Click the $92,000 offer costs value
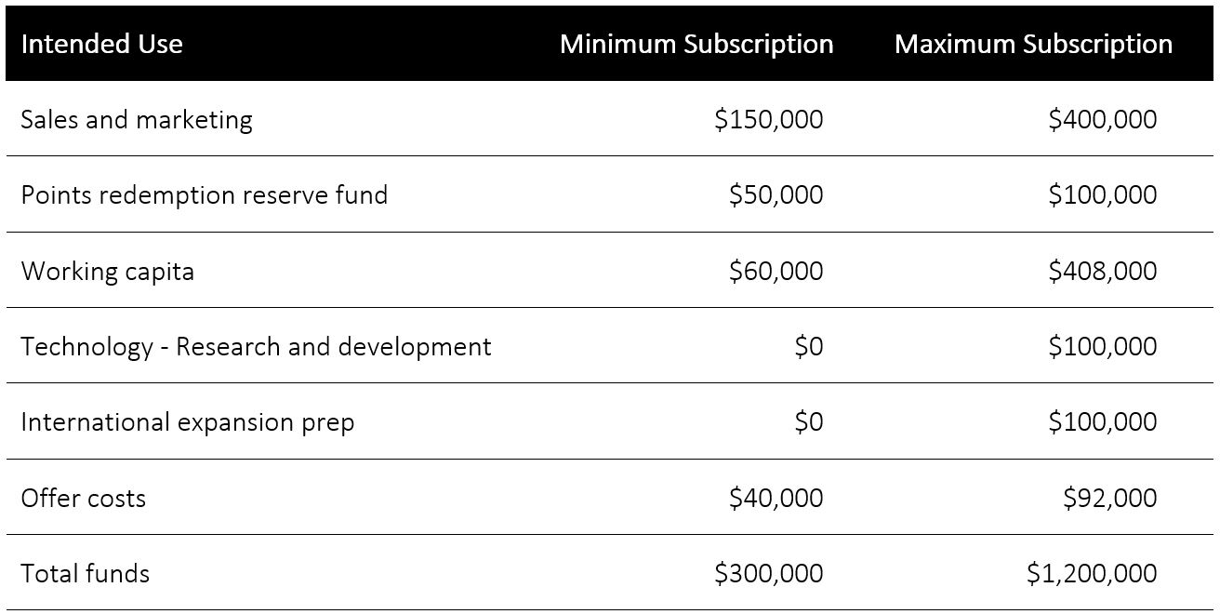 tap(1110, 499)
